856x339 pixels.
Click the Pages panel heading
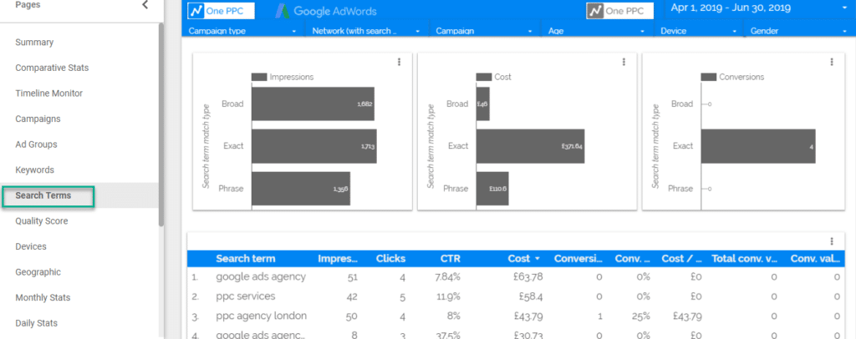(x=28, y=5)
